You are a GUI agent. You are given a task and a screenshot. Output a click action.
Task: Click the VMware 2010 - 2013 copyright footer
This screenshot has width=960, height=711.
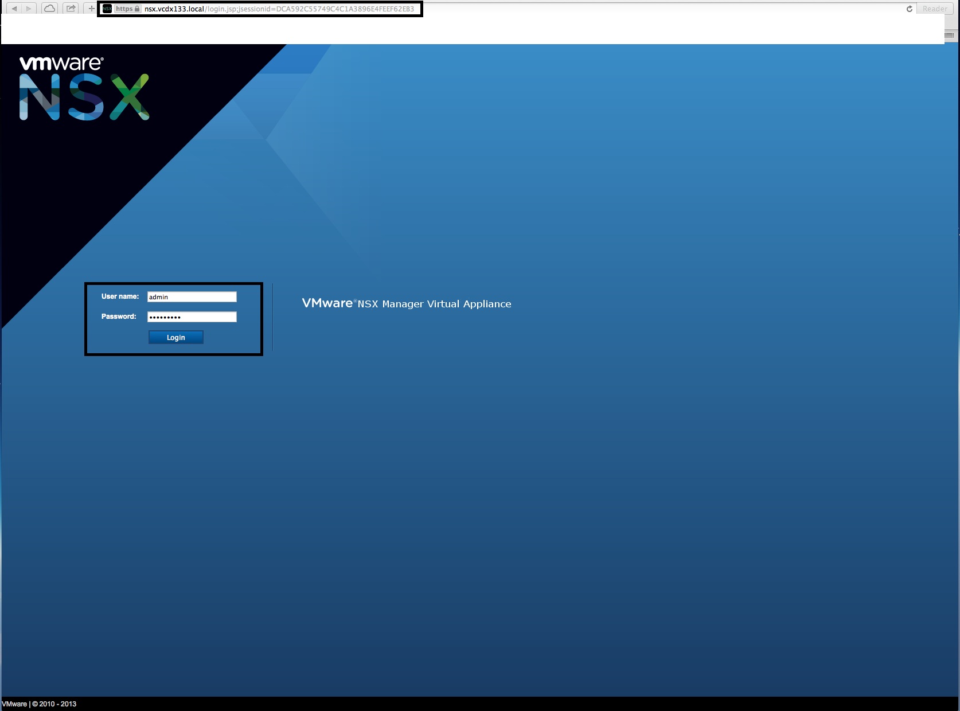[x=39, y=704]
